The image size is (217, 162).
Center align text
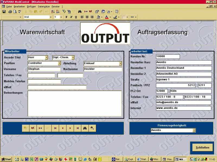87,17
